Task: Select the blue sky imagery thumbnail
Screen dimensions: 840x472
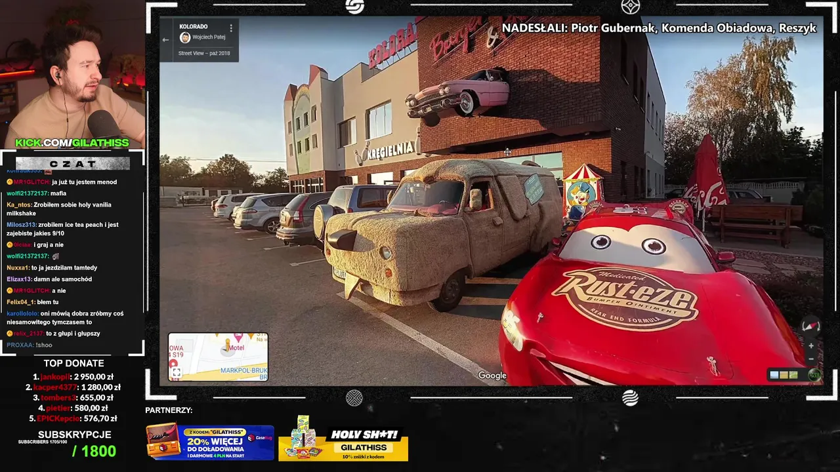Action: click(x=774, y=375)
